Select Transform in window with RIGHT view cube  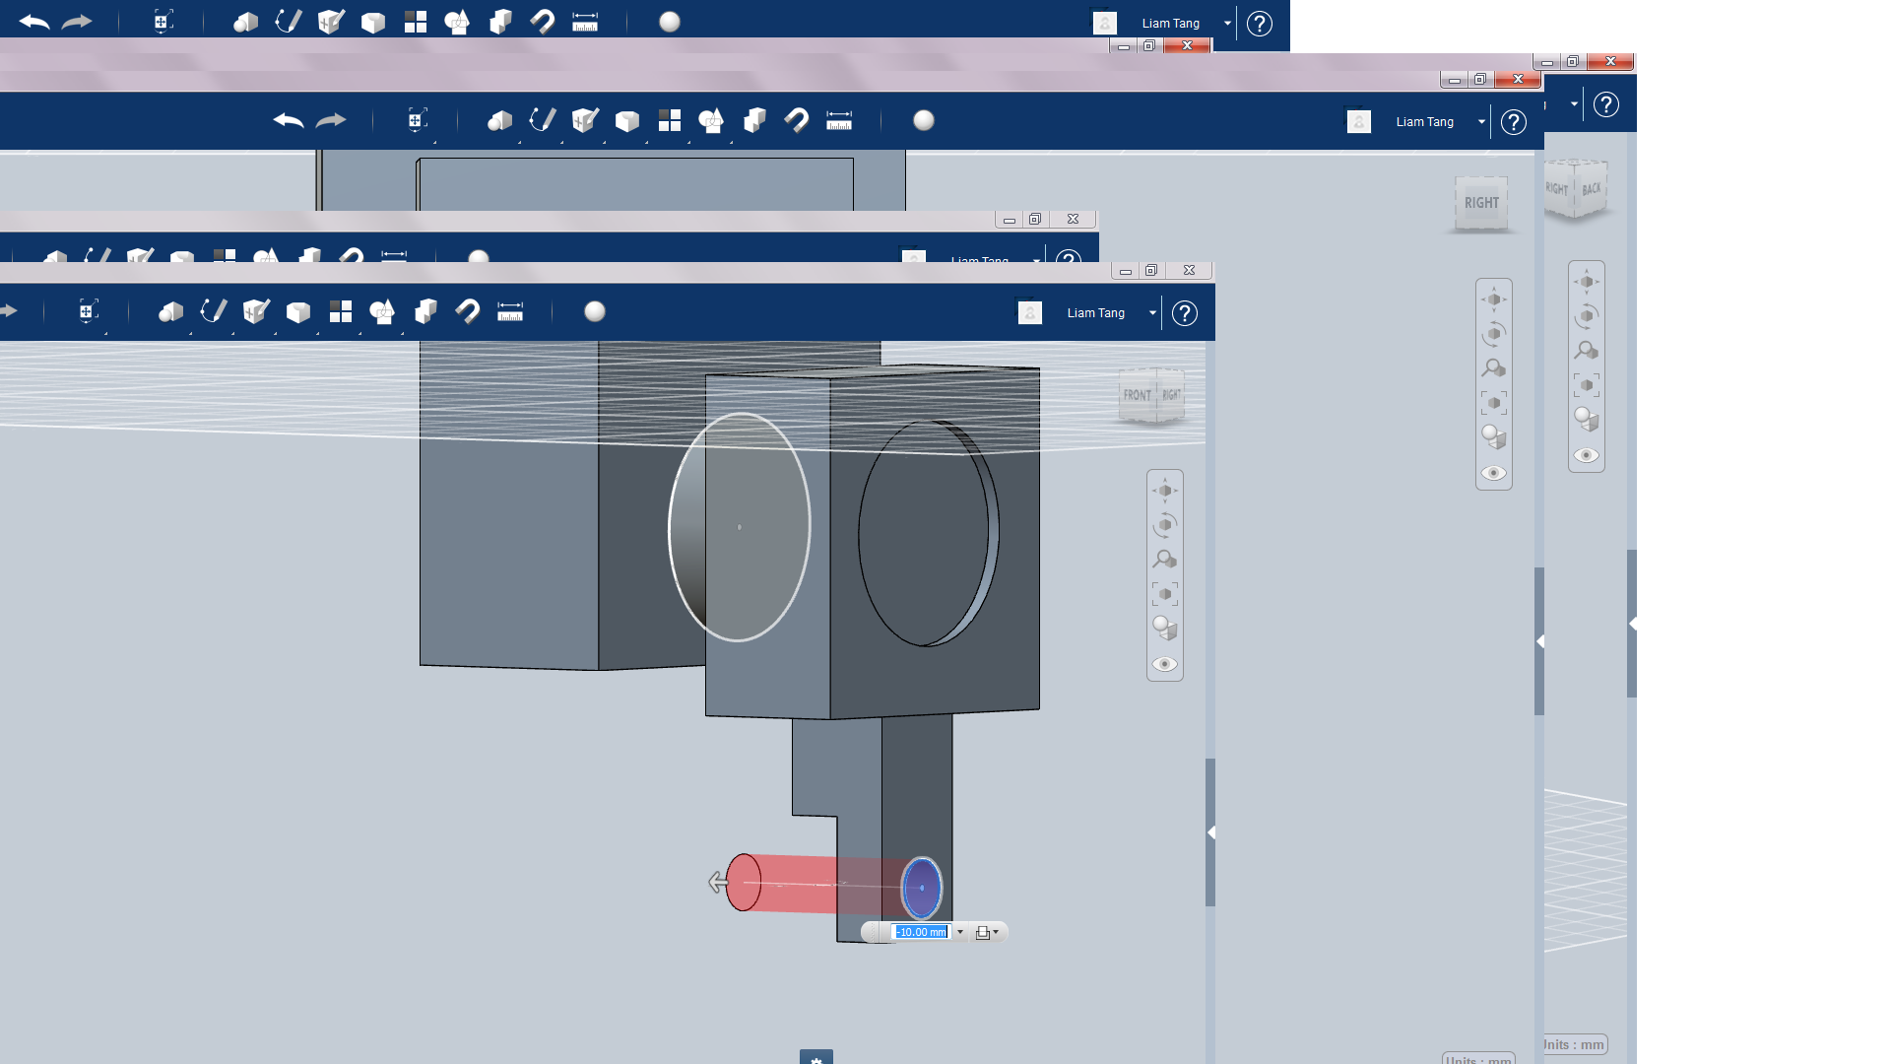tap(417, 121)
